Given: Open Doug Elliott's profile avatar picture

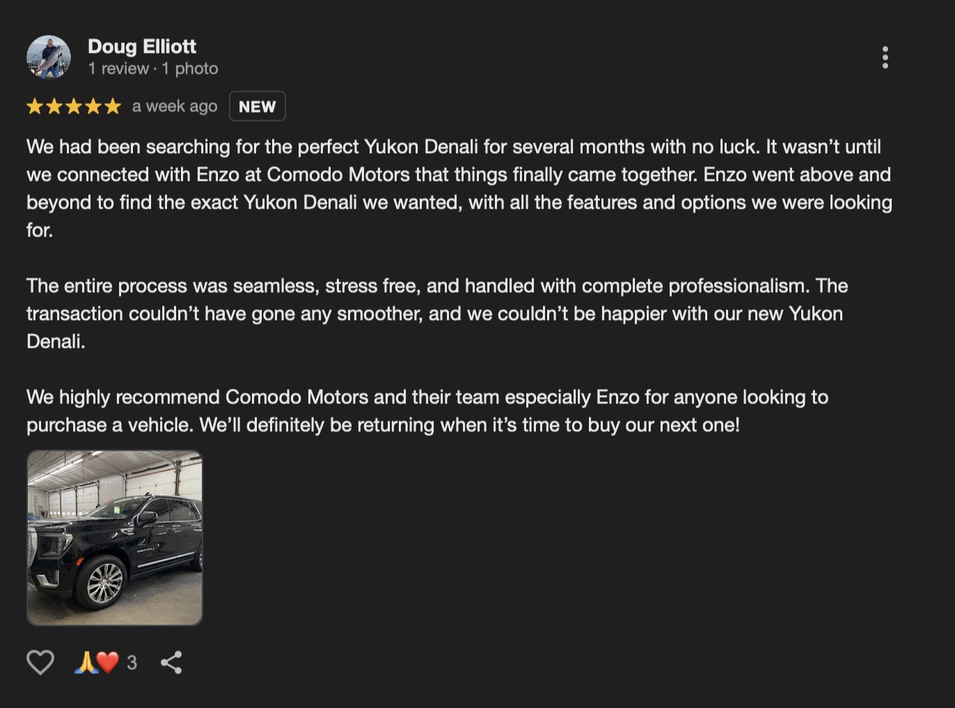Looking at the screenshot, I should click(x=49, y=57).
